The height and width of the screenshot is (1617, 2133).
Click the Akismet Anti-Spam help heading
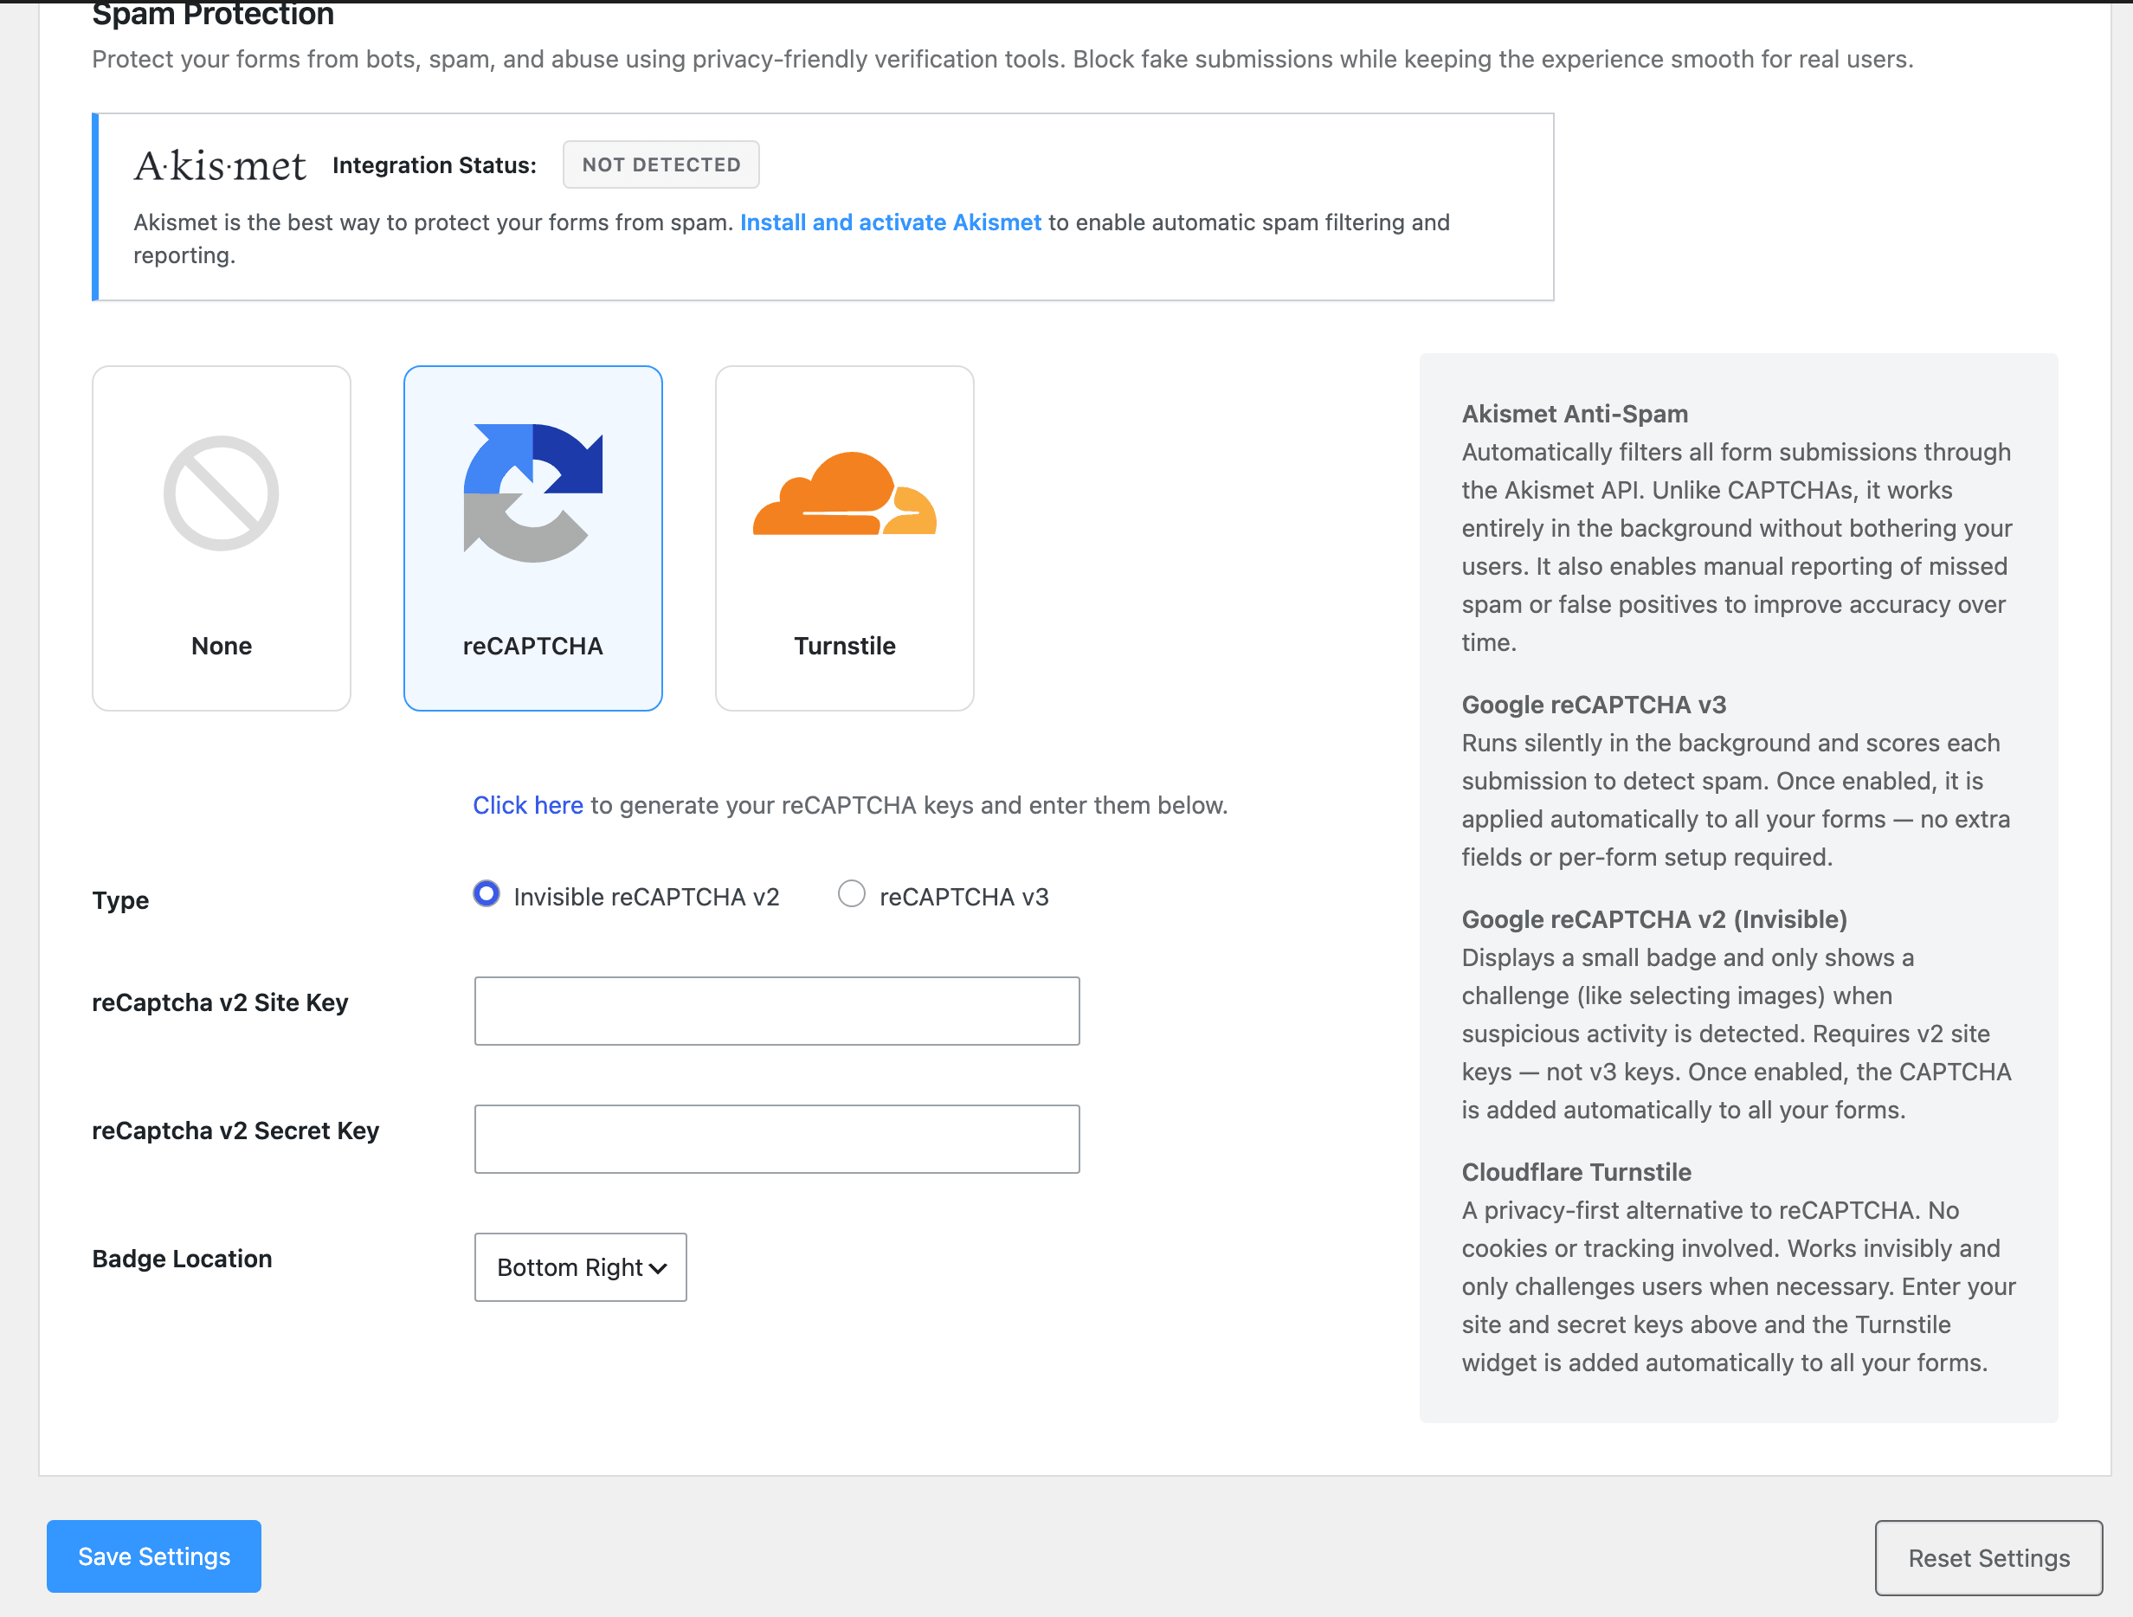click(1575, 414)
